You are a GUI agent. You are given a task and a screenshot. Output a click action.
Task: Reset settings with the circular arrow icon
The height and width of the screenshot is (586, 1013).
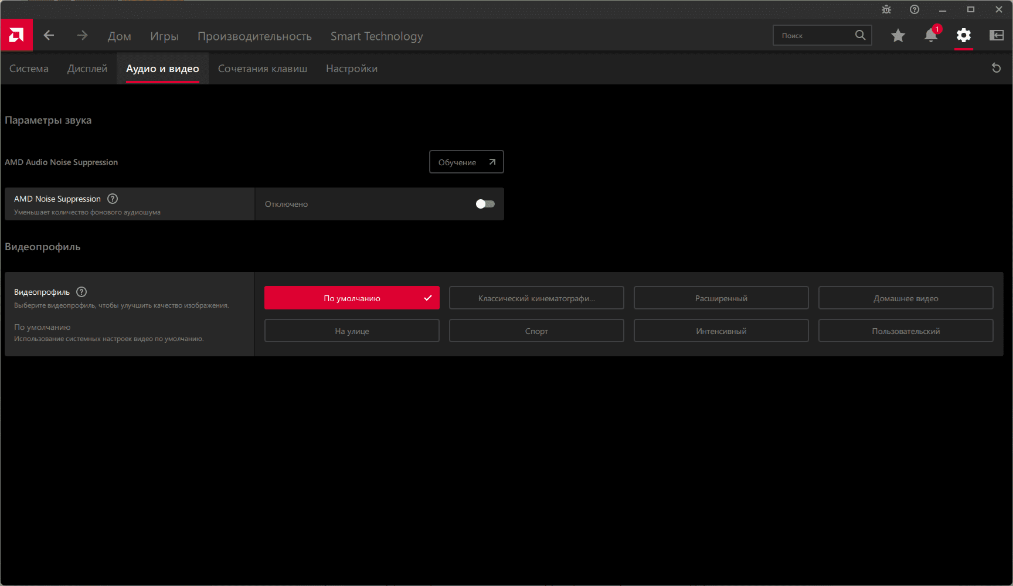tap(996, 68)
